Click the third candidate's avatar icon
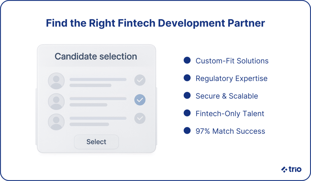 (x=56, y=122)
